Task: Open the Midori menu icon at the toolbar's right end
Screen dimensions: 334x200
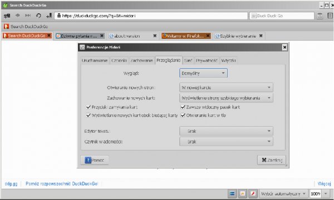Action: tap(330, 16)
